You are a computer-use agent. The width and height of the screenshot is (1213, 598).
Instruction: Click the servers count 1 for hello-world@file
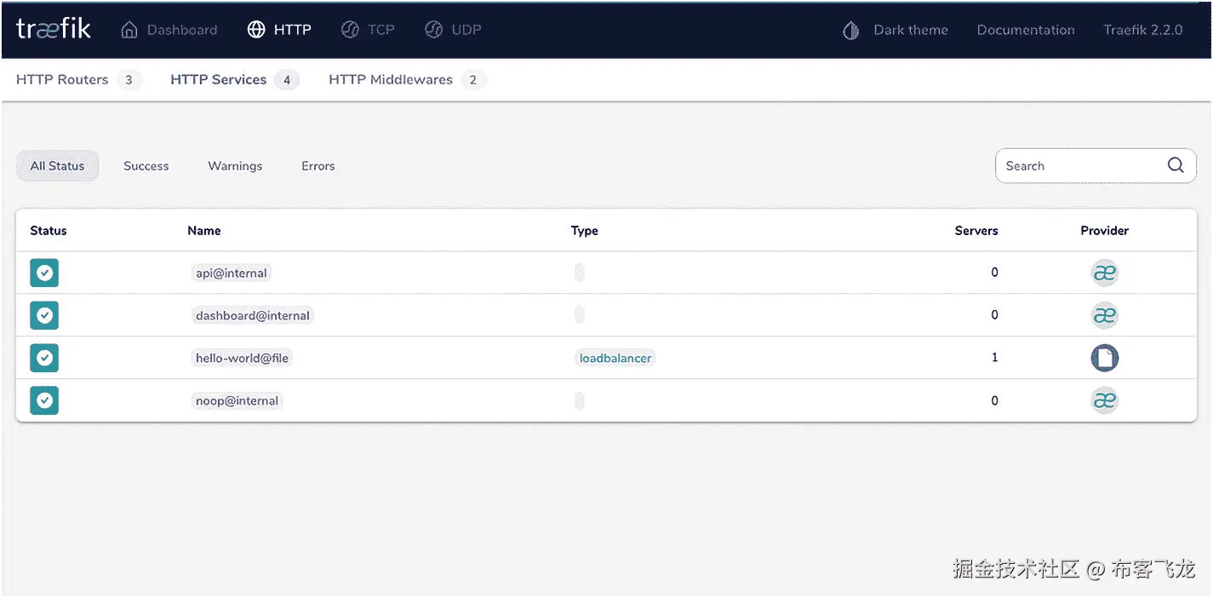coord(994,358)
